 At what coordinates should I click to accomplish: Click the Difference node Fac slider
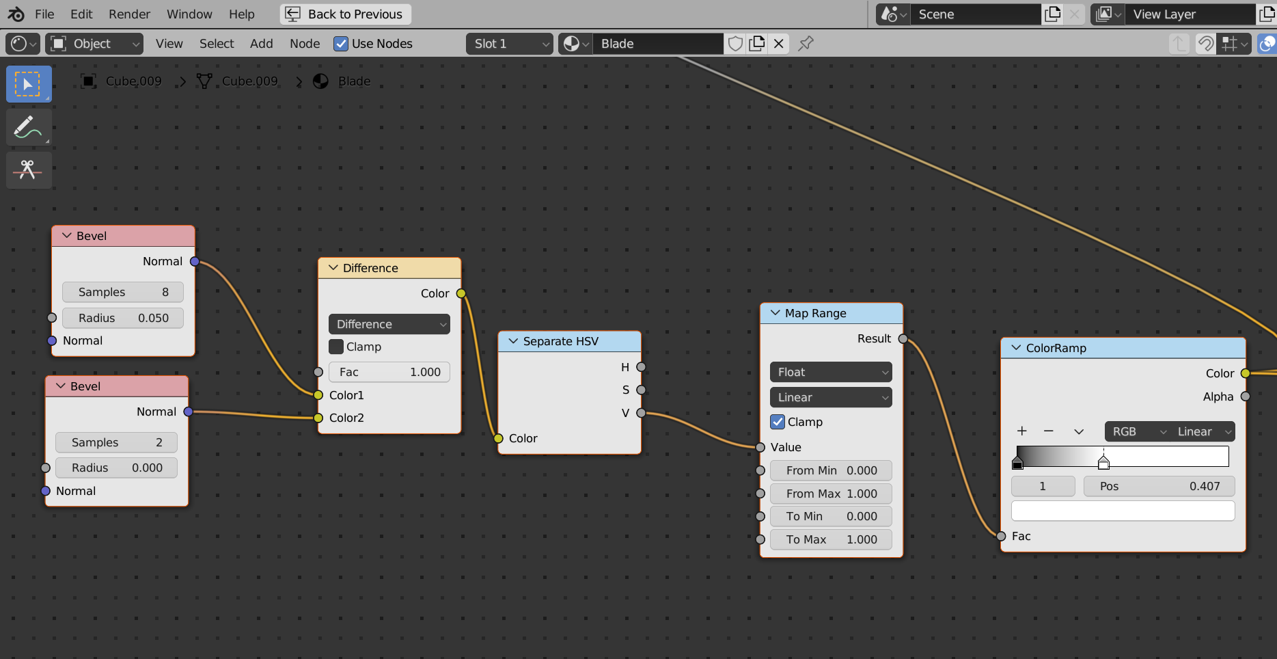[389, 372]
